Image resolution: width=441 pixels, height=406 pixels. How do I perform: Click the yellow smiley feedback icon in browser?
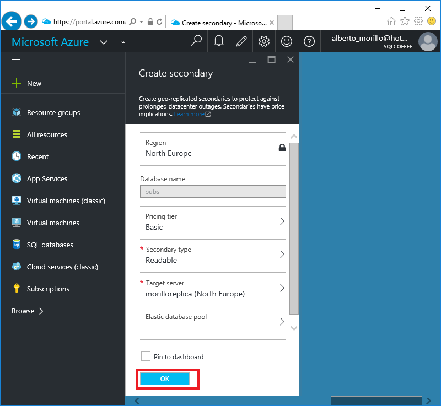pyautogui.click(x=432, y=21)
